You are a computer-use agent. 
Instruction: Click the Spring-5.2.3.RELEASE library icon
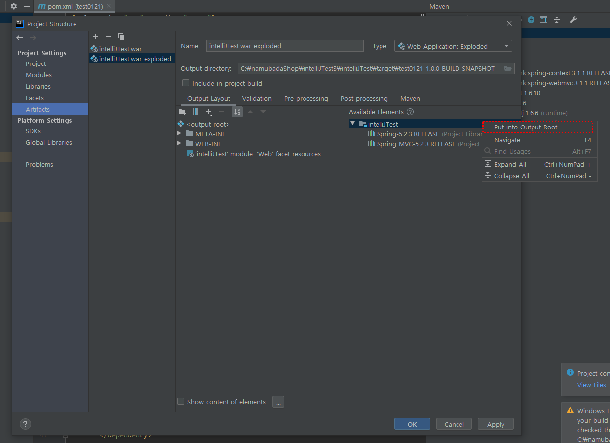click(371, 134)
